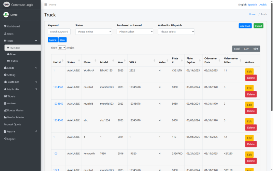The height and width of the screenshot is (171, 273).
Task: Click the Commute Logix logo icon
Action: coord(6,4)
